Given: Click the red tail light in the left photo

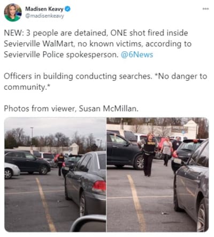Looking at the screenshot, I should (x=99, y=186).
